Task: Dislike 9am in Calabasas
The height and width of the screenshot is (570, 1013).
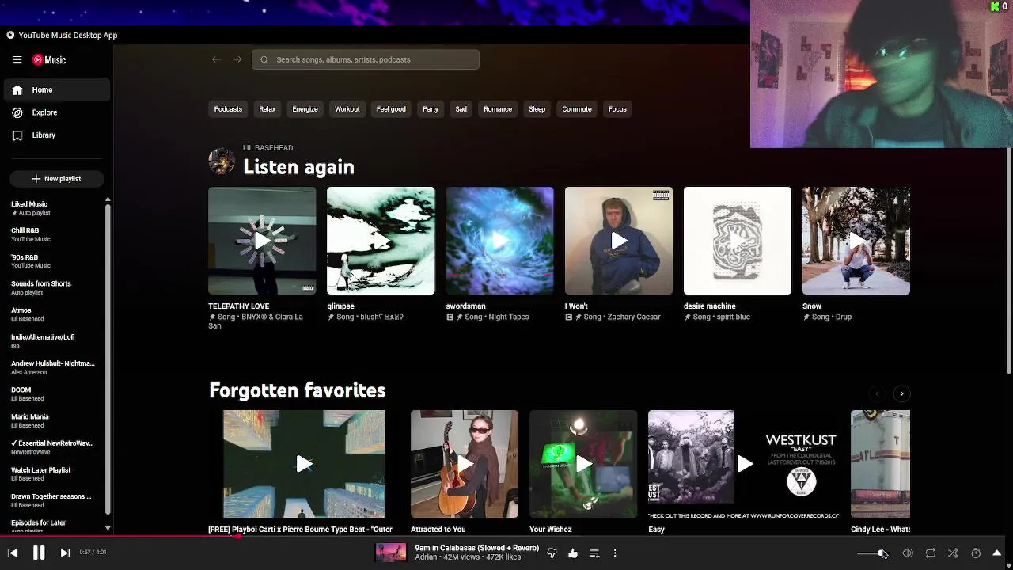Action: (x=552, y=553)
